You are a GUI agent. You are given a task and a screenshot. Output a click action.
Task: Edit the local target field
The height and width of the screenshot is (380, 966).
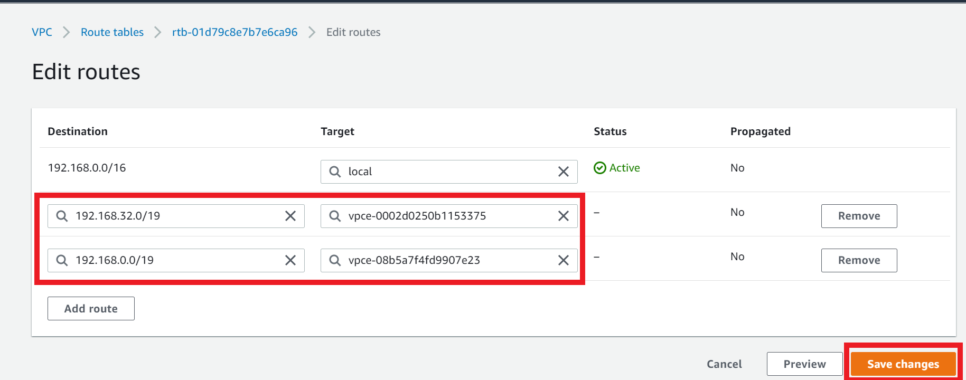pos(449,172)
